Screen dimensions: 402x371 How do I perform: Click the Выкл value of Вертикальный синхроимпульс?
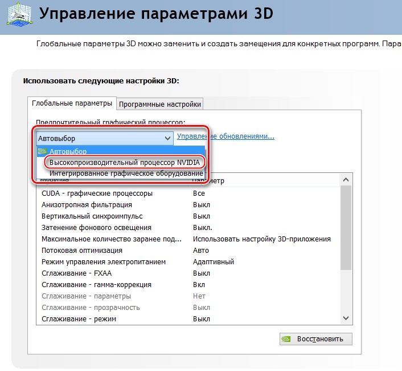click(x=202, y=216)
